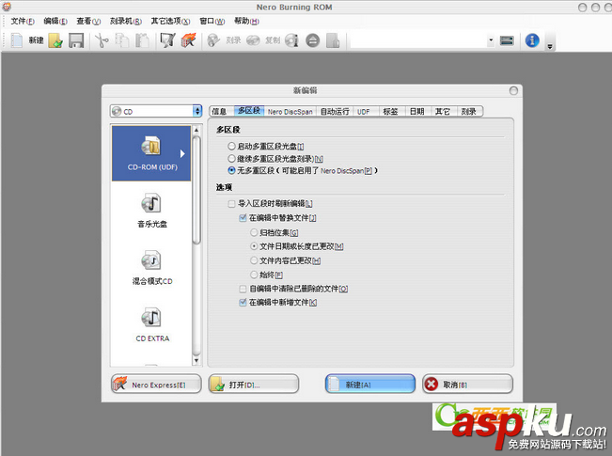
Task: Click the 打开[D]... button
Action: point(253,385)
